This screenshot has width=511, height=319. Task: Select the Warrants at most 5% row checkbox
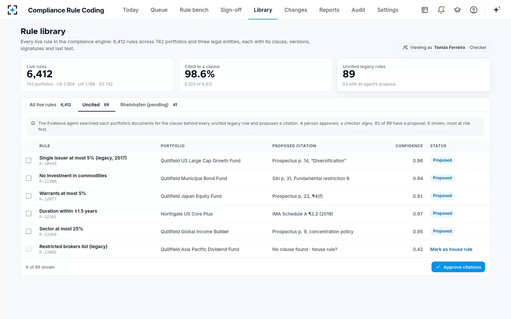29,196
